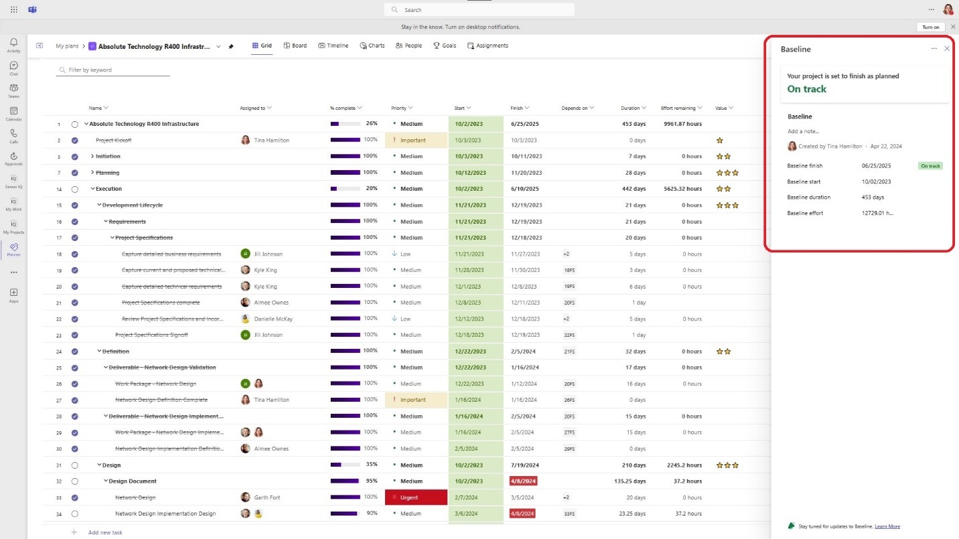Screen dimensions: 959x539
Task: Open the Teams app launcher grid
Action: pos(14,9)
